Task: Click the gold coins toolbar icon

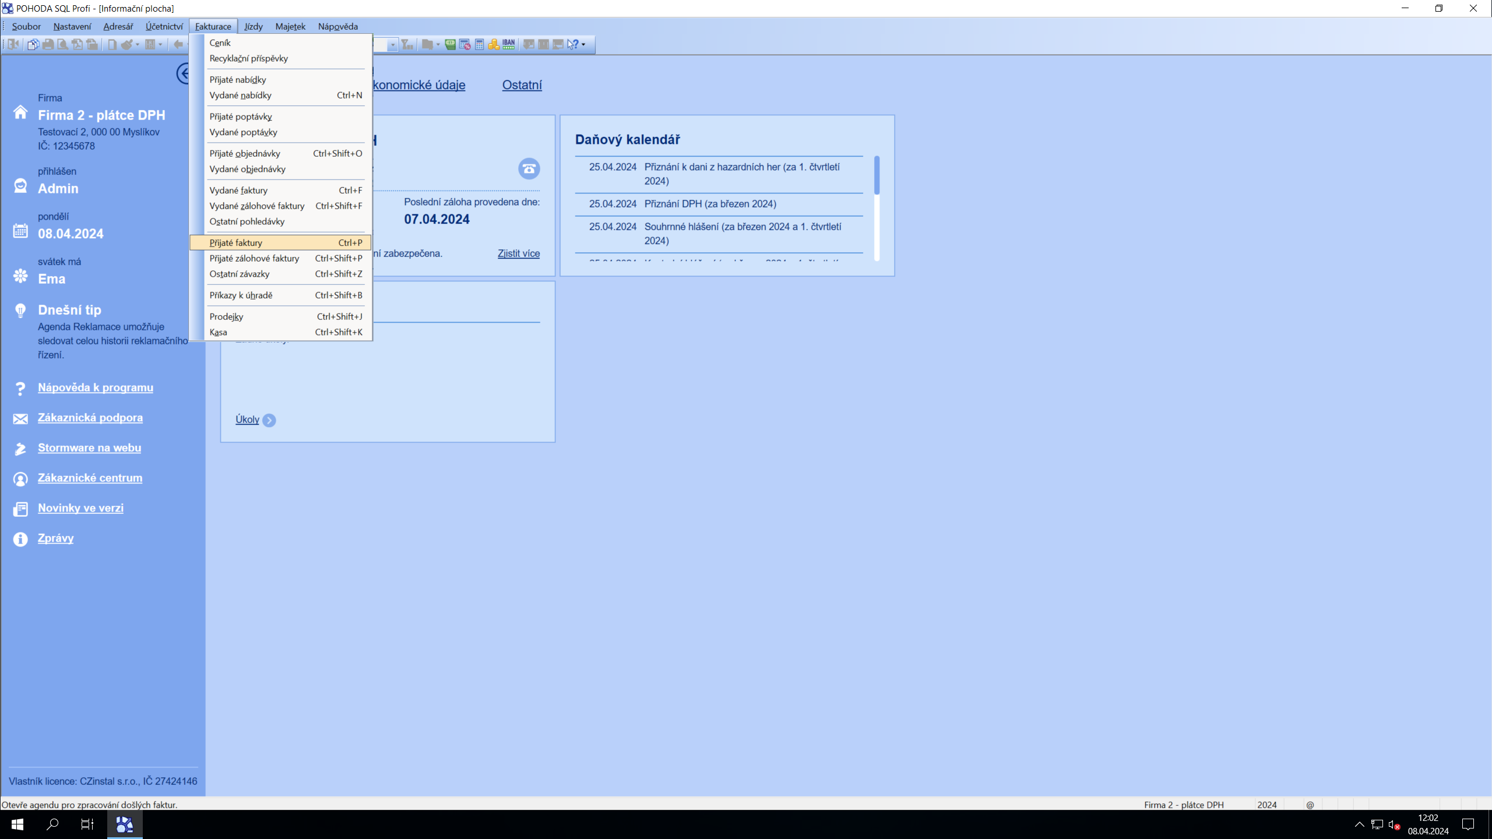Action: point(494,44)
